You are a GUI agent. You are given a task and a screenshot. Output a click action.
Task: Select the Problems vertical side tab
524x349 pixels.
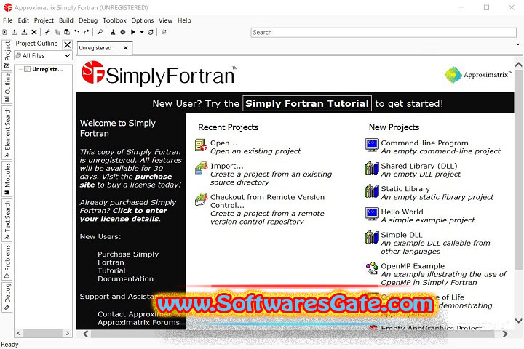click(7, 262)
